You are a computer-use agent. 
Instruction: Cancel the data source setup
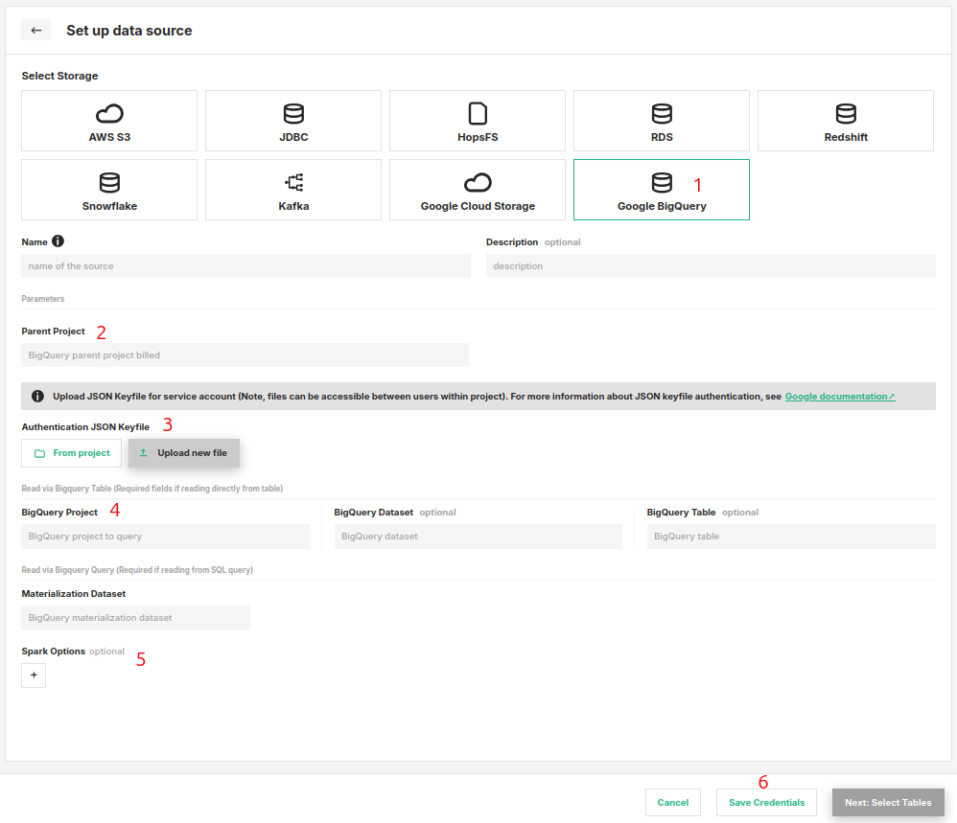(x=672, y=802)
